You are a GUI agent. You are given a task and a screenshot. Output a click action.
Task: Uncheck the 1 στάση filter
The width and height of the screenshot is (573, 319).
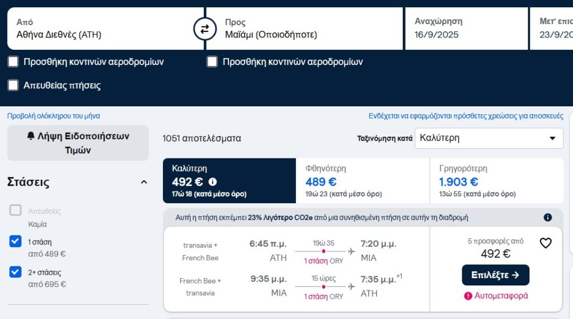(x=15, y=241)
